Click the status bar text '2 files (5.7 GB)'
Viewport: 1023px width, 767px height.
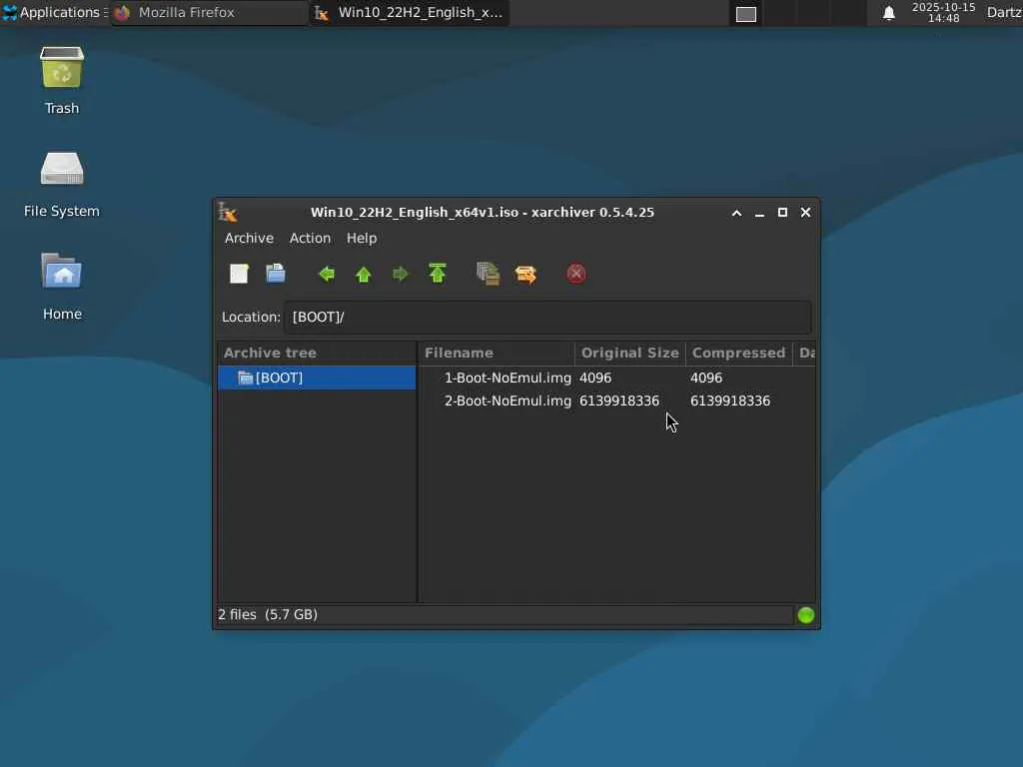[x=268, y=615]
